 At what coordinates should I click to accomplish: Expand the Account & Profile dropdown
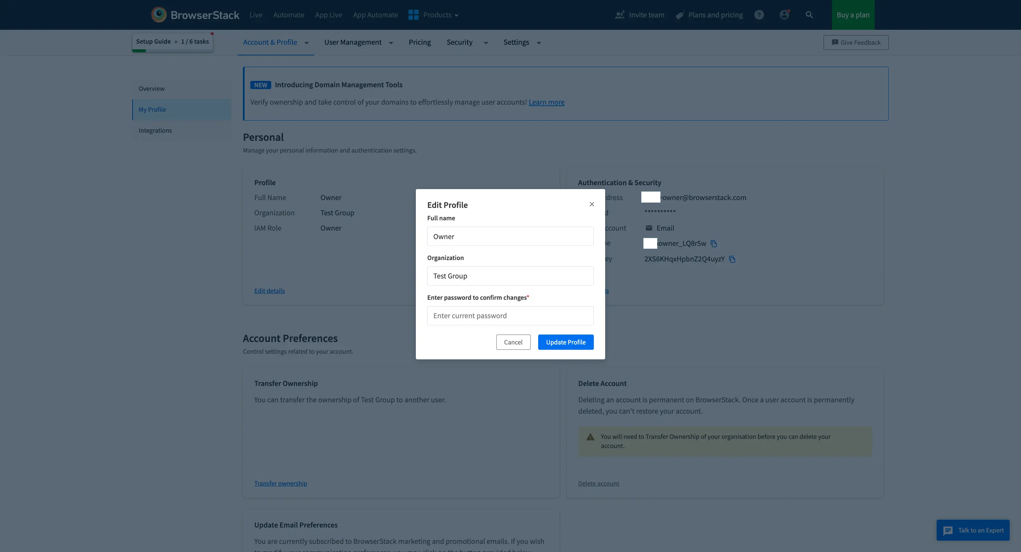pos(306,43)
